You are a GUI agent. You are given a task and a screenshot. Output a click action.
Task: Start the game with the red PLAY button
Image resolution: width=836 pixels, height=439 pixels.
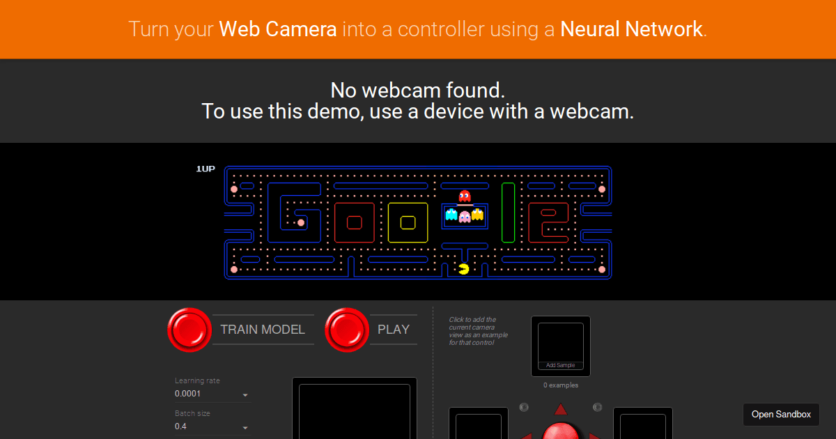tap(347, 329)
